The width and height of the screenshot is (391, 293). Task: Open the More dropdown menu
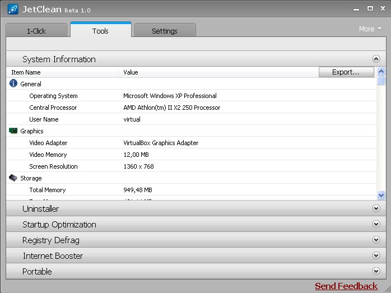[370, 29]
